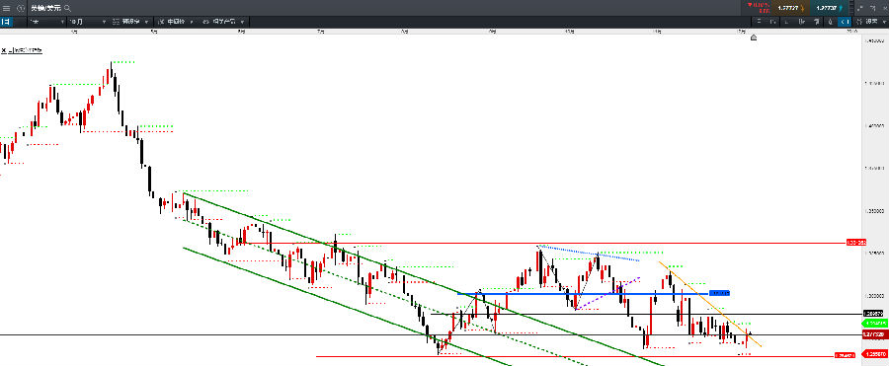Click the gear icon beside 设置

point(858,22)
